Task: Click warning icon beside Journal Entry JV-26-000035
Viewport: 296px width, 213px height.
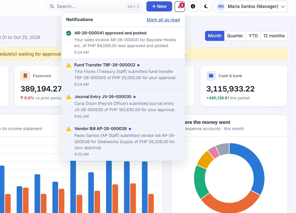Action: (69, 97)
